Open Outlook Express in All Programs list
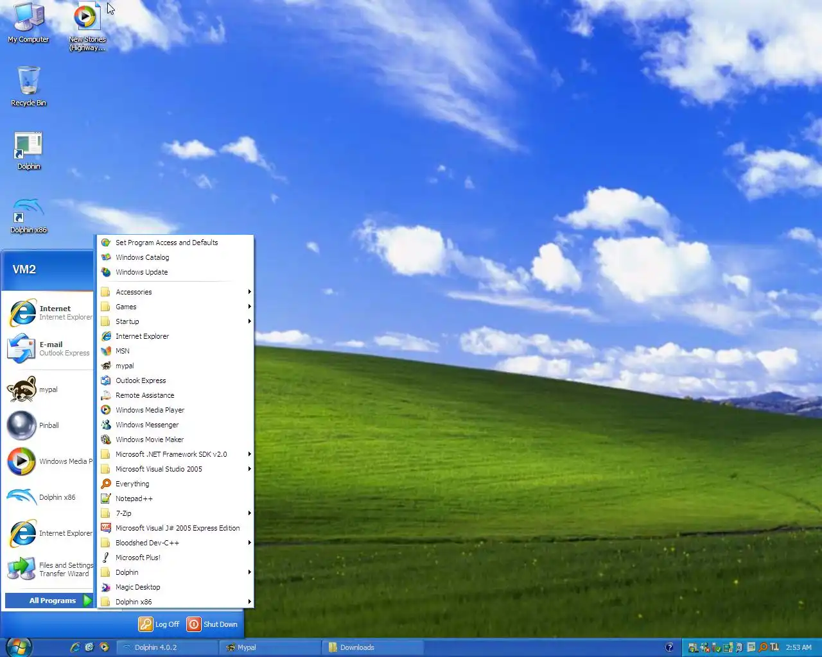 (175, 380)
